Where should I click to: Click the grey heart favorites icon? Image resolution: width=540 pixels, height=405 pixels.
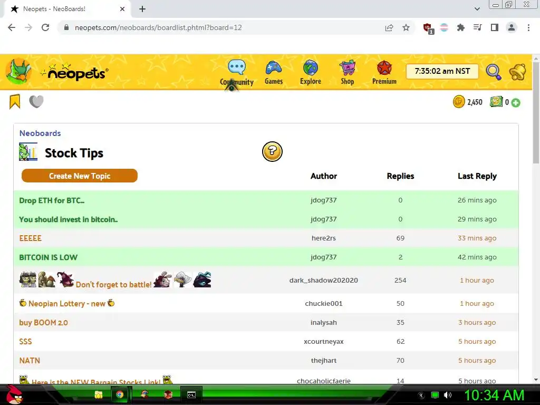(x=36, y=101)
